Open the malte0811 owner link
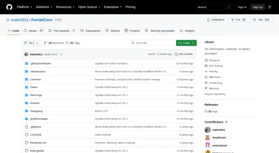Image resolution: width=279 pixels, height=153 pixels. click(20, 20)
